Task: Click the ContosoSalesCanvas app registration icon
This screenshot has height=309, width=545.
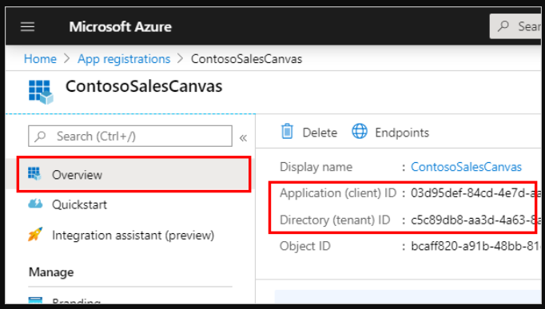Action: (41, 92)
